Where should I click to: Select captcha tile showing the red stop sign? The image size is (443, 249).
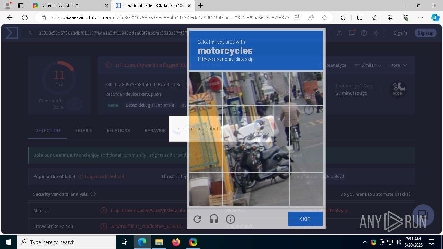[206, 89]
